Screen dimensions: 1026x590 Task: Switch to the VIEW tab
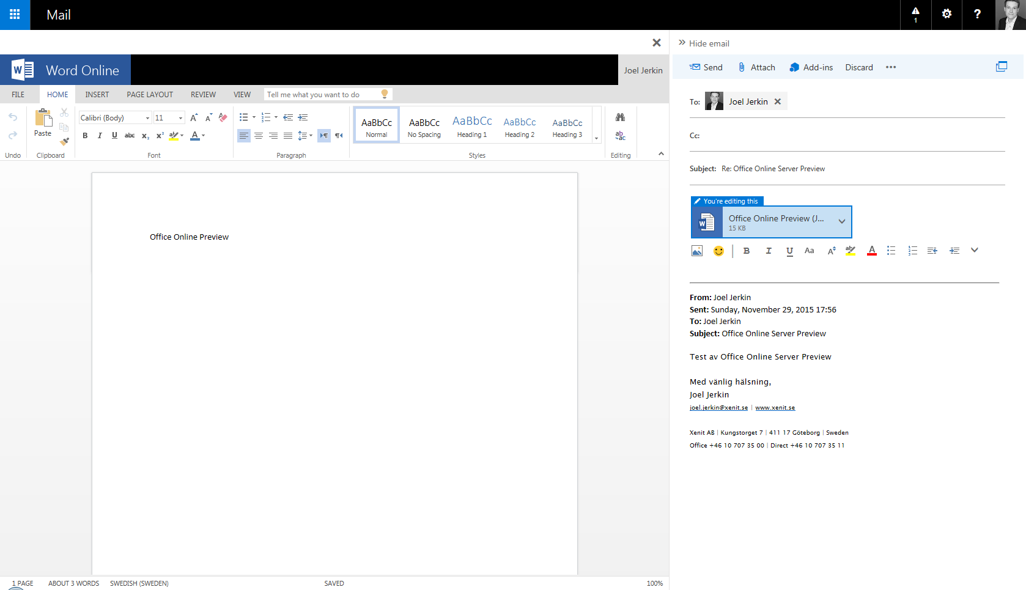pyautogui.click(x=242, y=94)
